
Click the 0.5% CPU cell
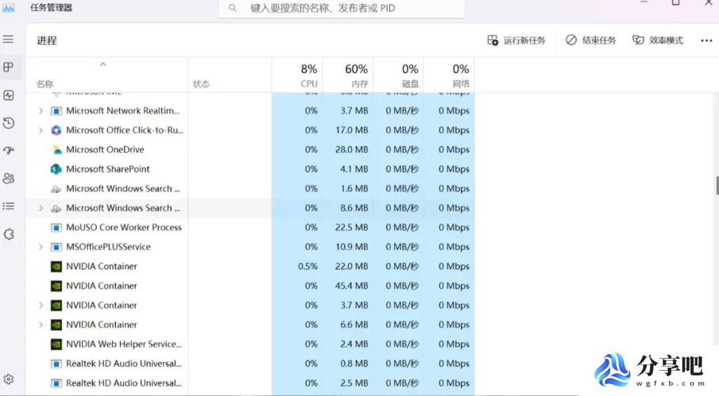297,266
